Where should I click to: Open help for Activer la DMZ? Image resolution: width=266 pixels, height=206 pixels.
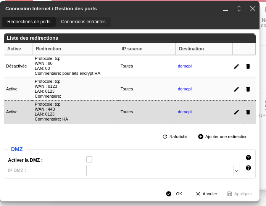click(248, 158)
